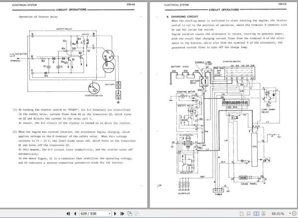
Task: Click the 'CHARGING CIRCUIT' heading on right page
Action: click(185, 16)
